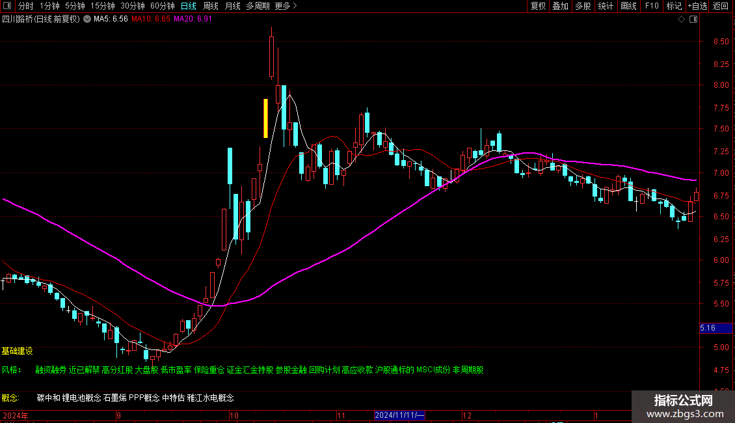735x423 pixels.
Task: Click the 沪股通标的 style tag
Action: click(x=395, y=370)
